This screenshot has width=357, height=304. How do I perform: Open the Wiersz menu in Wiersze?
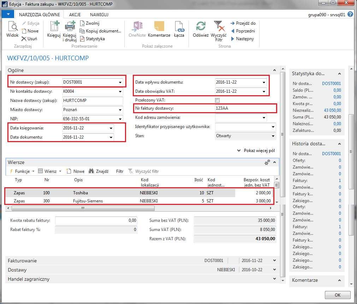50,171
